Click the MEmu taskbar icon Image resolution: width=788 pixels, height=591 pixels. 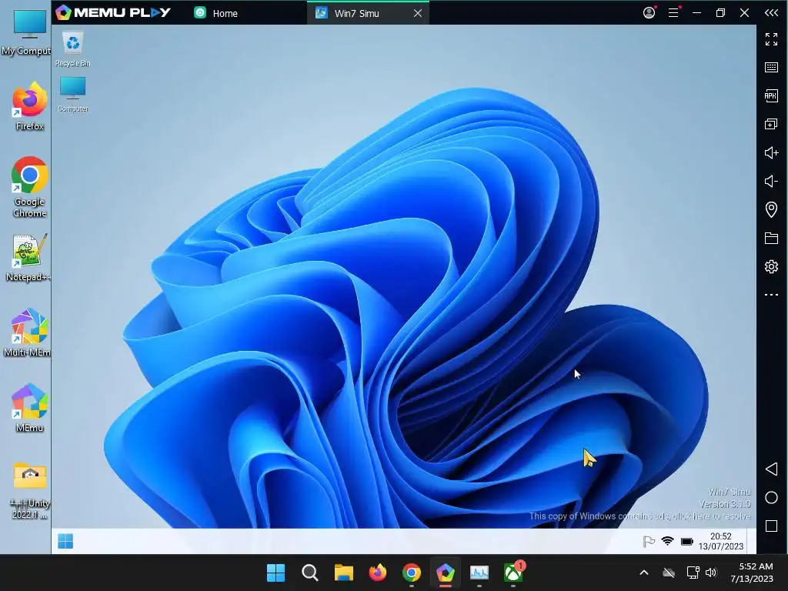click(446, 573)
